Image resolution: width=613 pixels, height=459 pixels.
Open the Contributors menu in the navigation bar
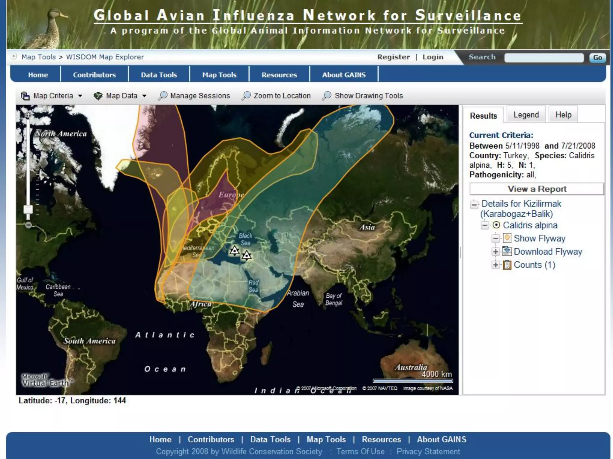(94, 75)
